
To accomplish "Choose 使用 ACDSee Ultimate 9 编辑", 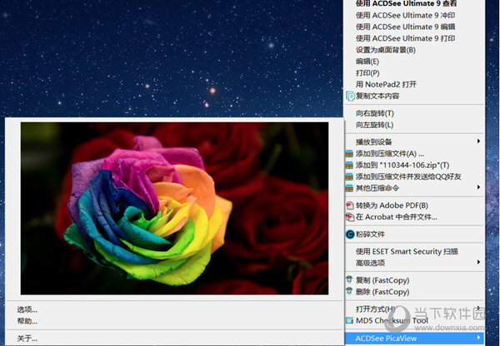I will tap(405, 27).
